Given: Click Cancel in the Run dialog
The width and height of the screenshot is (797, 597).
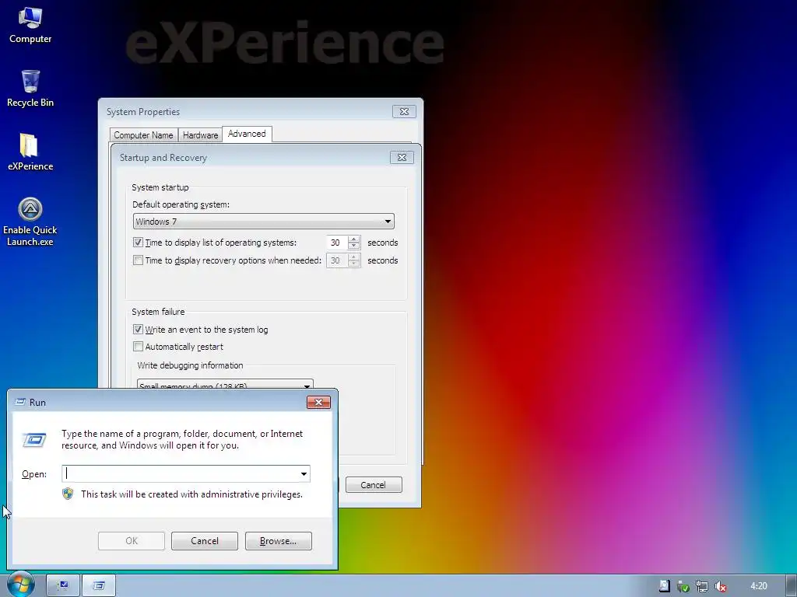Looking at the screenshot, I should (x=205, y=541).
